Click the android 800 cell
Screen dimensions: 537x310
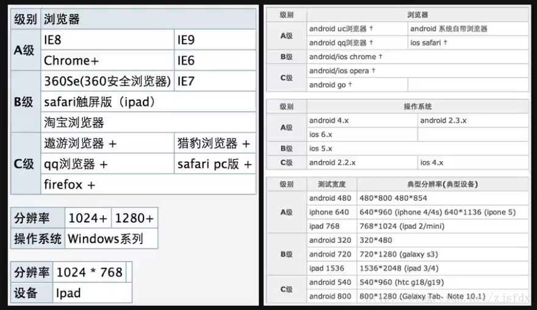[x=332, y=297]
